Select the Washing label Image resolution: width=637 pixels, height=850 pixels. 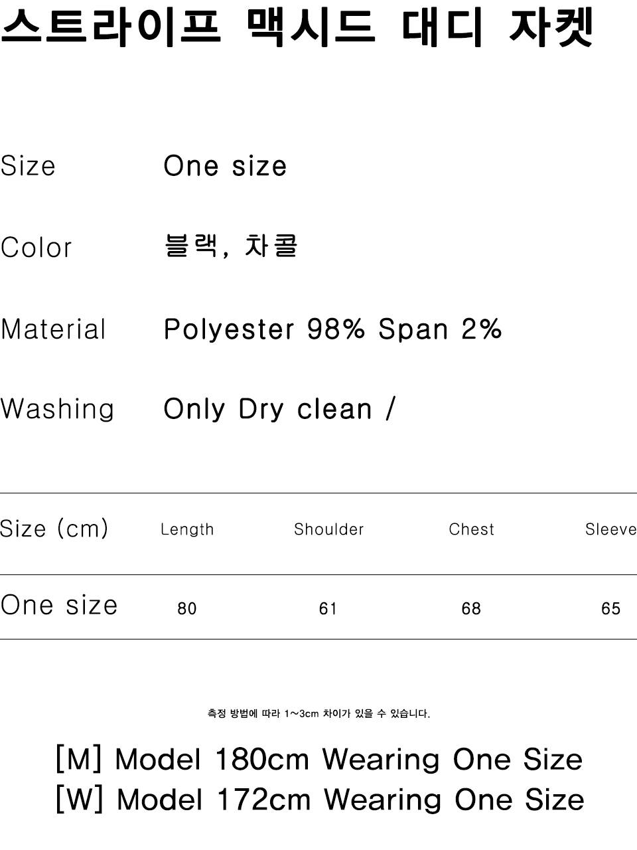57,409
